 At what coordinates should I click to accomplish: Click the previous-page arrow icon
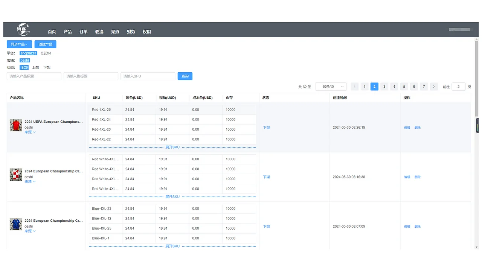[354, 87]
